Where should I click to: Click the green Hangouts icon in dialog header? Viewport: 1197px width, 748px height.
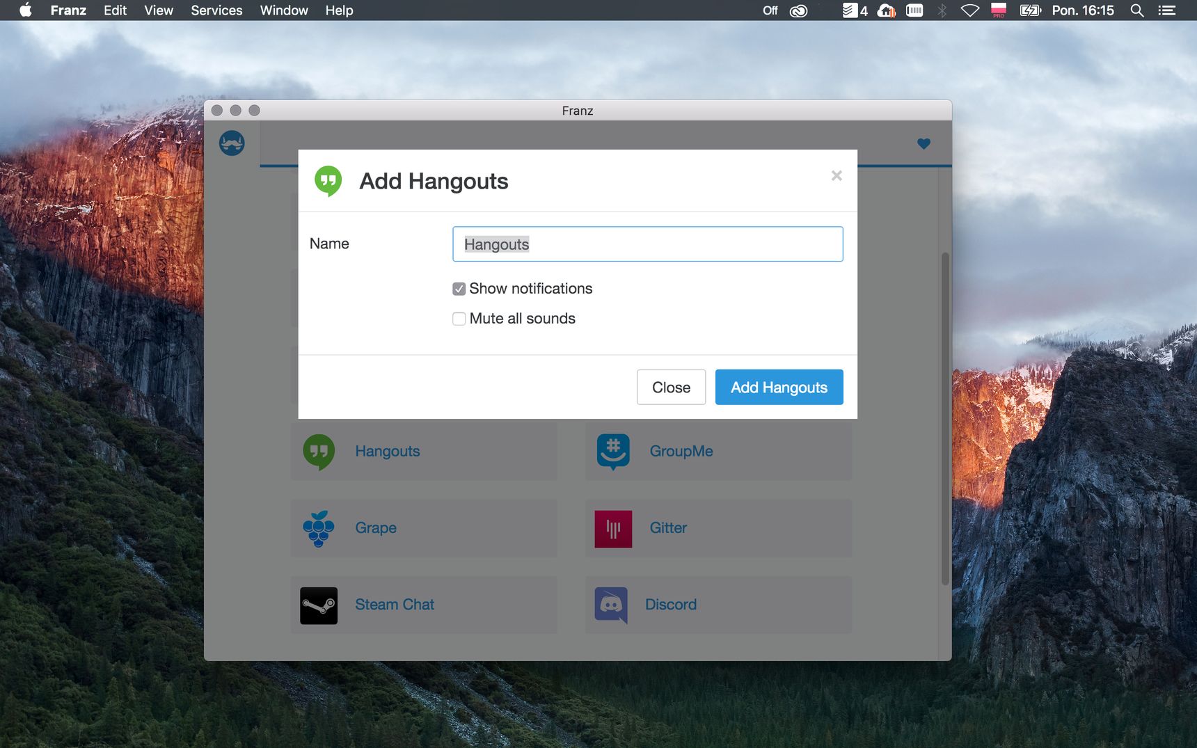[328, 181]
